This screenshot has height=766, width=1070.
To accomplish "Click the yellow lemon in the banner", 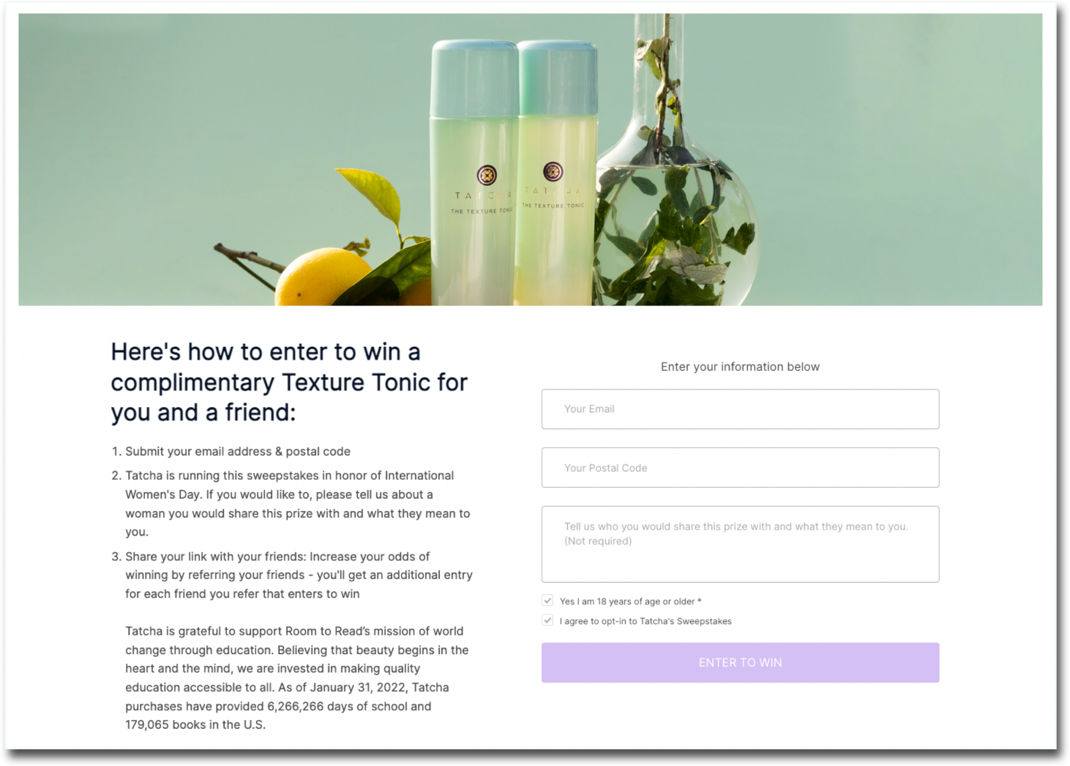I will click(323, 278).
